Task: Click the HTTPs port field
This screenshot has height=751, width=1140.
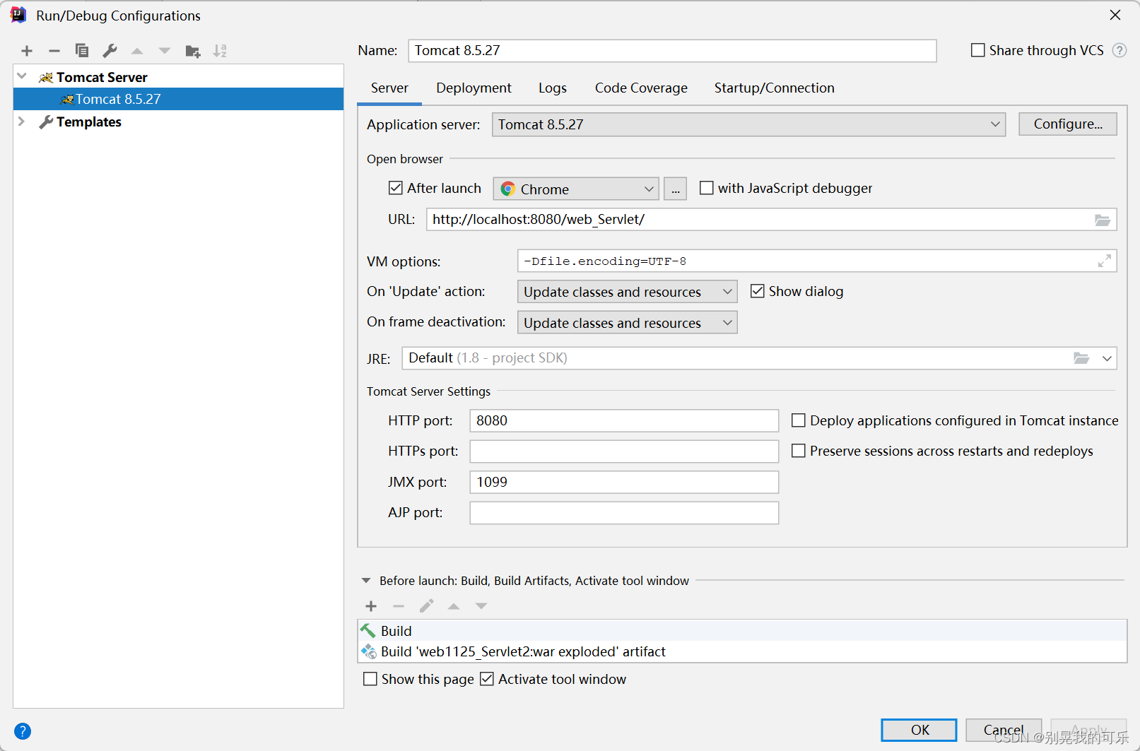Action: [x=624, y=451]
